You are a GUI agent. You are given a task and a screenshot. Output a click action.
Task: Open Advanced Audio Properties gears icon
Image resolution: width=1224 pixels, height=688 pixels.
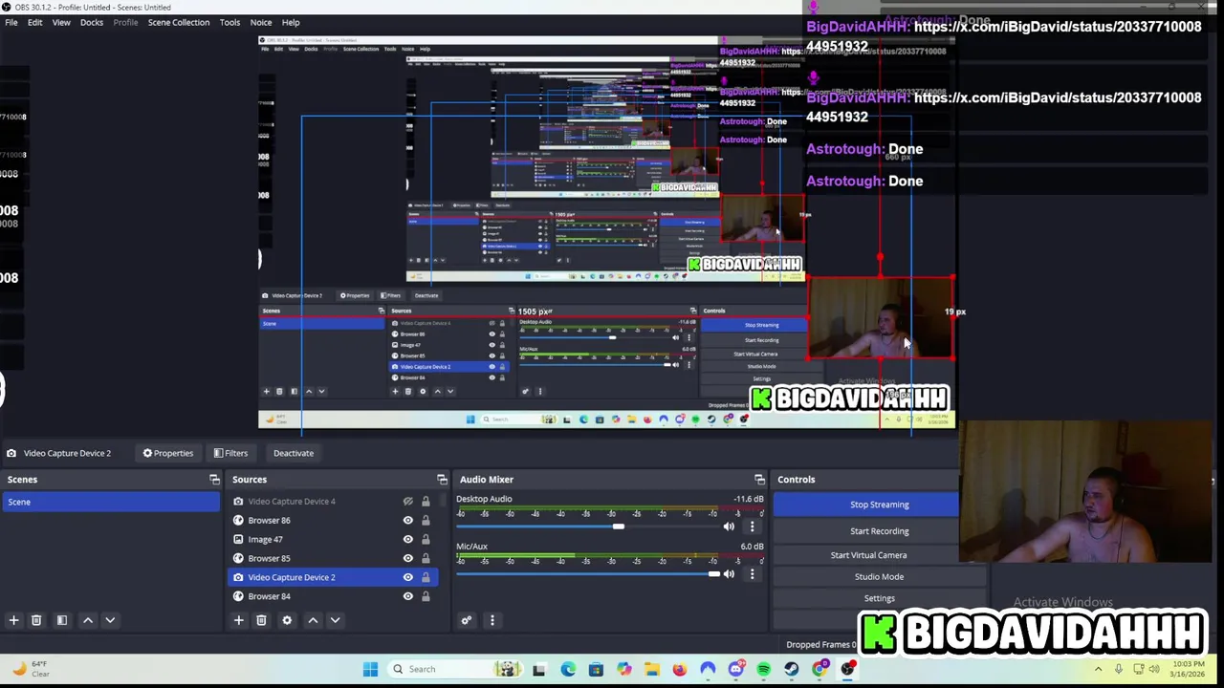[467, 620]
